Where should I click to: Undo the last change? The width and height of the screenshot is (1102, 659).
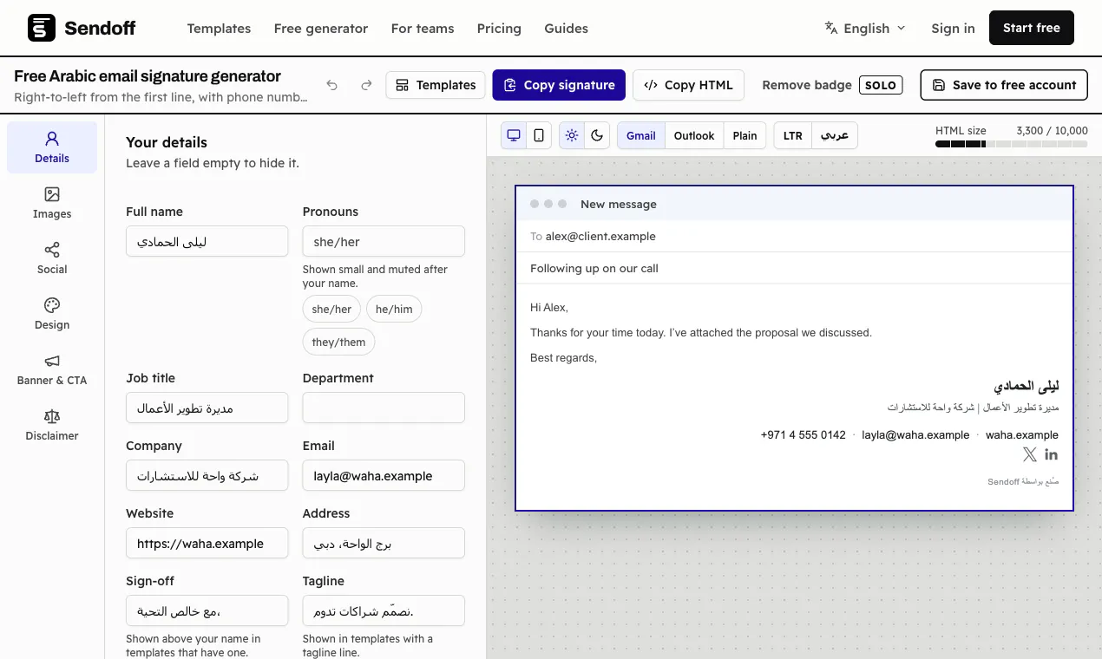(332, 85)
